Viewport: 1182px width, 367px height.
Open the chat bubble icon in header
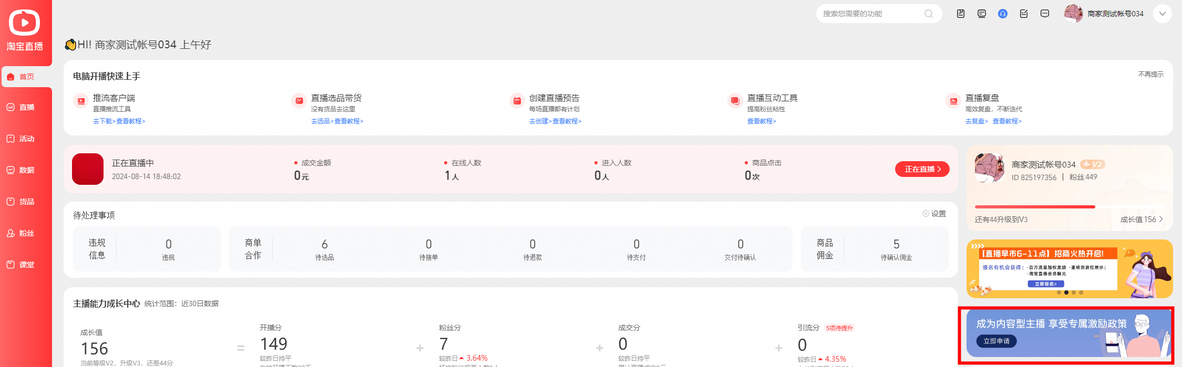tap(1045, 14)
